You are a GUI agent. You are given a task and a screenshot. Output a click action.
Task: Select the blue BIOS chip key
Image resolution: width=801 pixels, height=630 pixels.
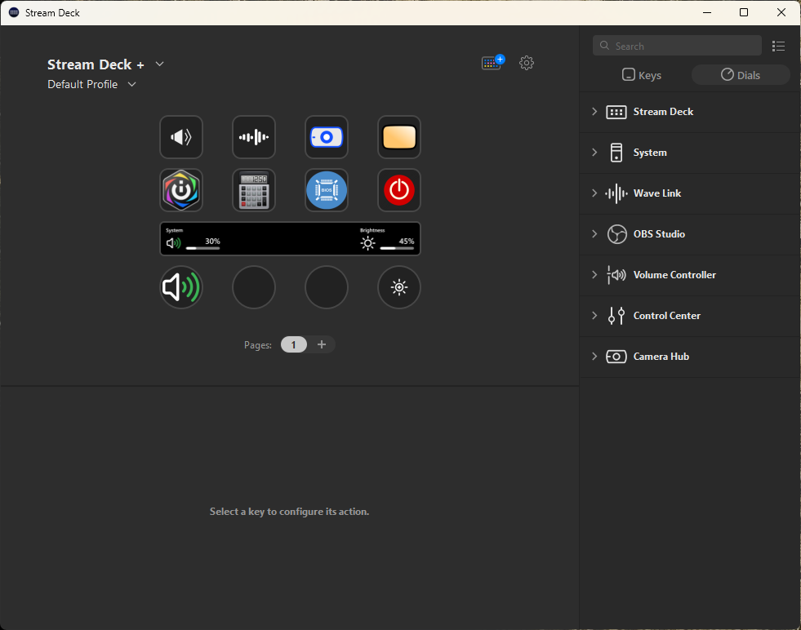point(327,190)
